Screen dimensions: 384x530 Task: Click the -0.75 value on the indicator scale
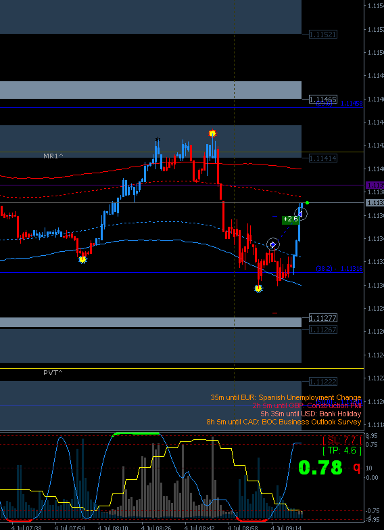pos(373,511)
